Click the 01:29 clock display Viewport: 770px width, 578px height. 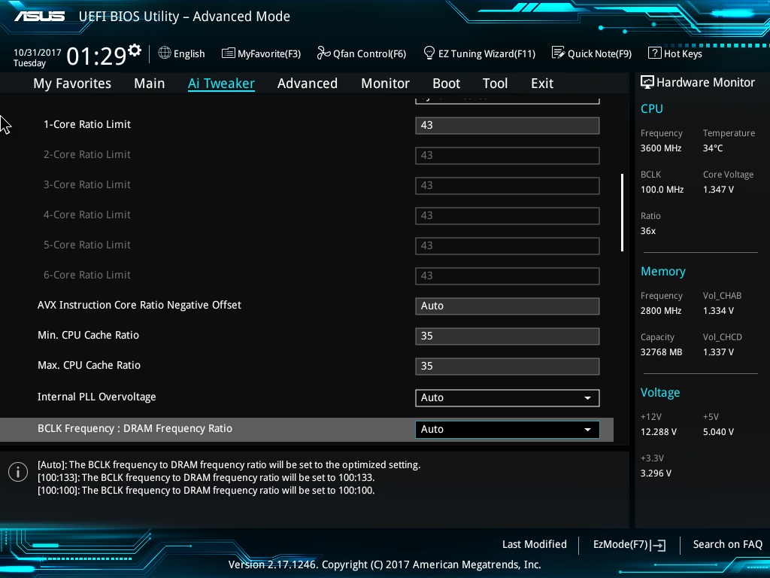(x=97, y=56)
